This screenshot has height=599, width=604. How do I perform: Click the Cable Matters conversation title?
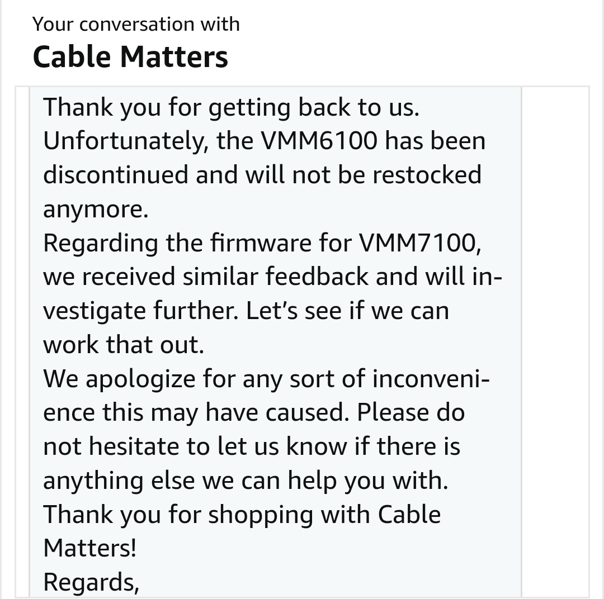point(130,56)
